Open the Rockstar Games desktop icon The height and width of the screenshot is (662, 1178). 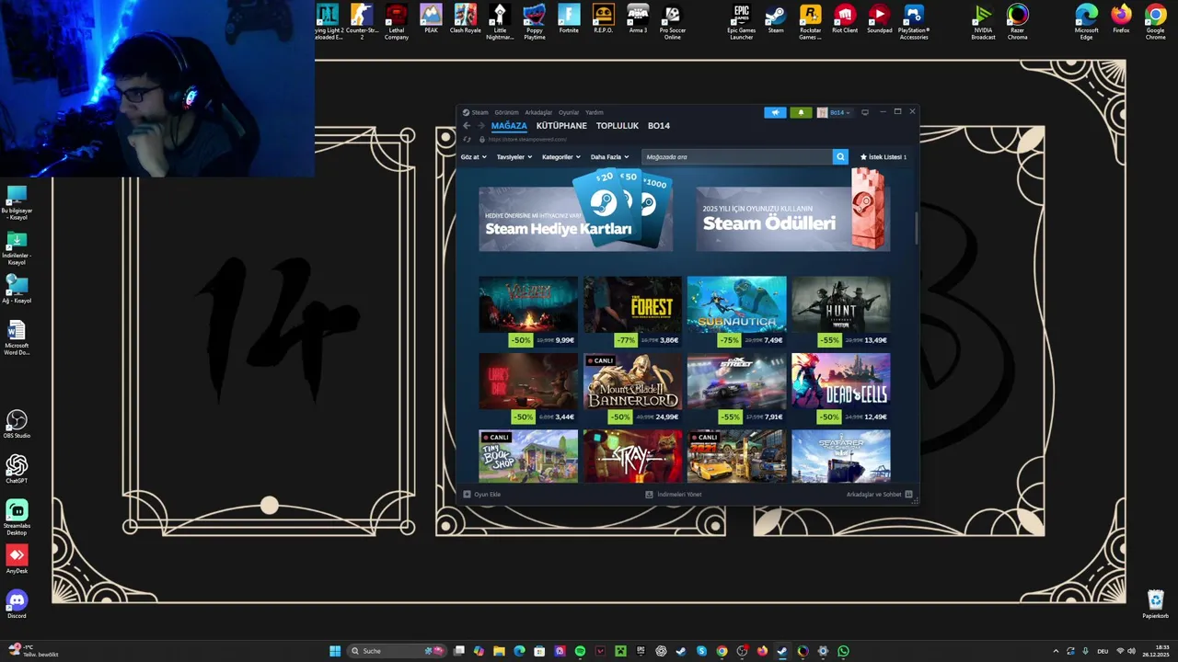(810, 21)
